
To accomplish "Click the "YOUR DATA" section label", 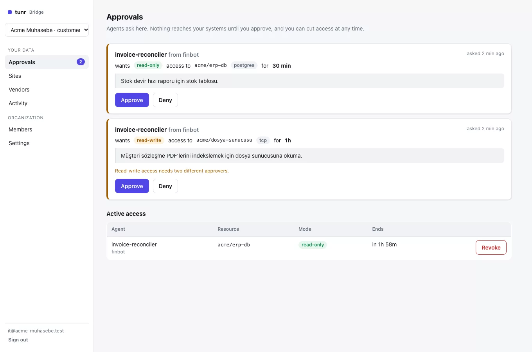I will coord(21,50).
